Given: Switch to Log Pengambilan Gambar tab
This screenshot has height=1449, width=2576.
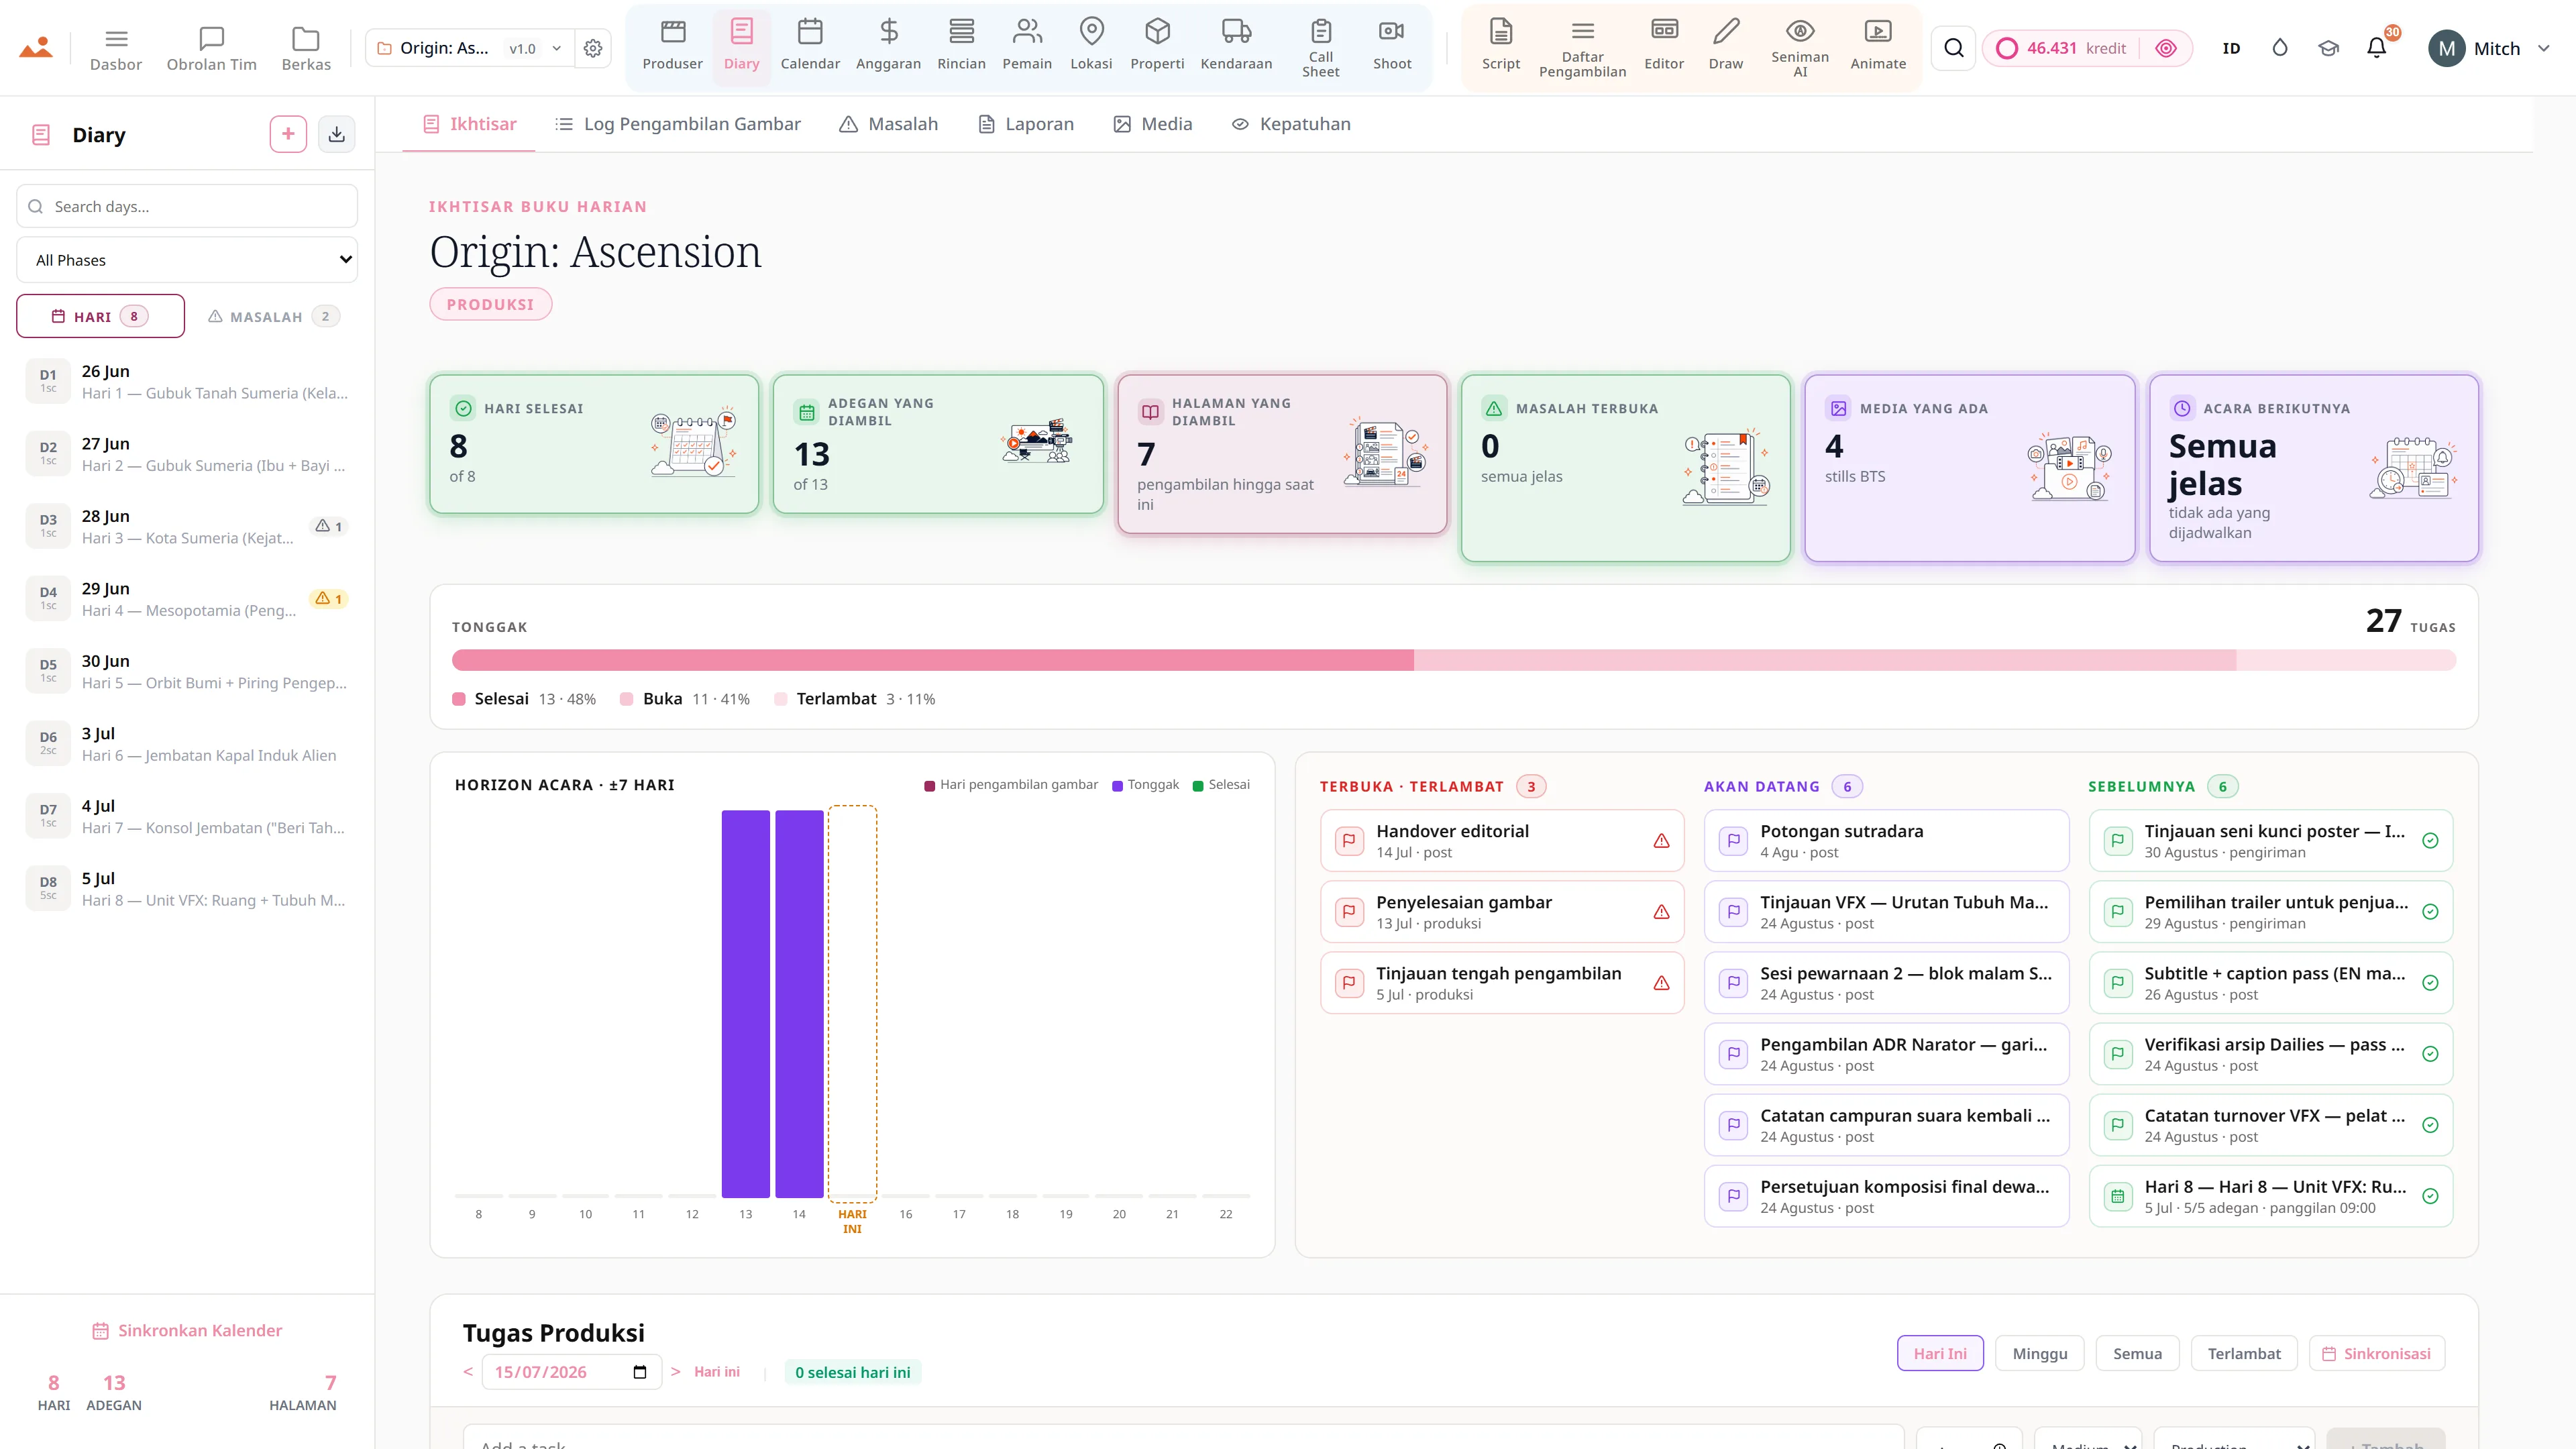Looking at the screenshot, I should 678,124.
